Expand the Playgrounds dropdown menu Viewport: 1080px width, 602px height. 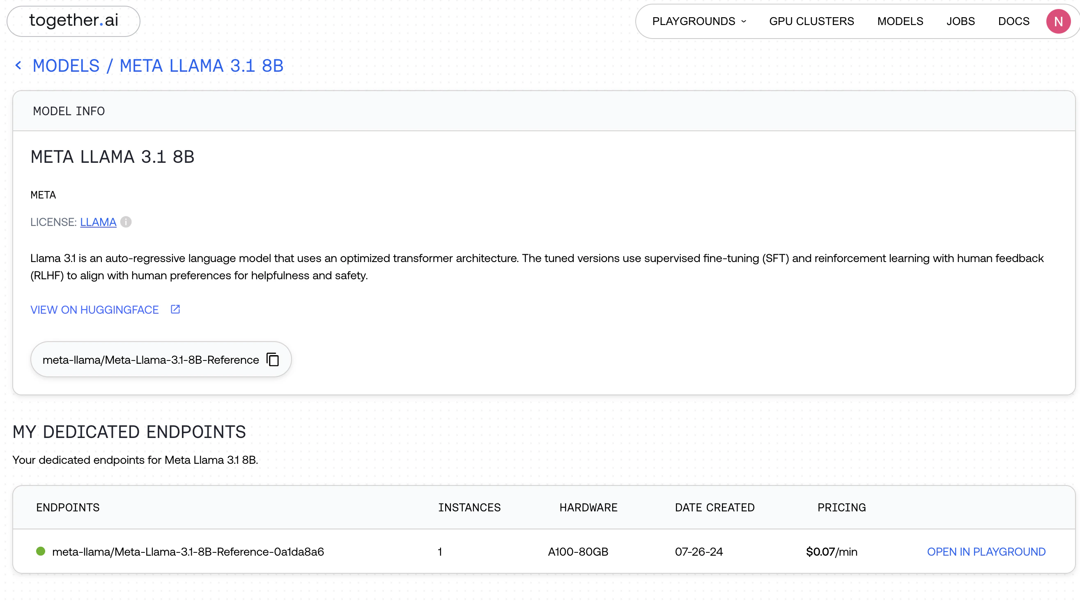[699, 21]
